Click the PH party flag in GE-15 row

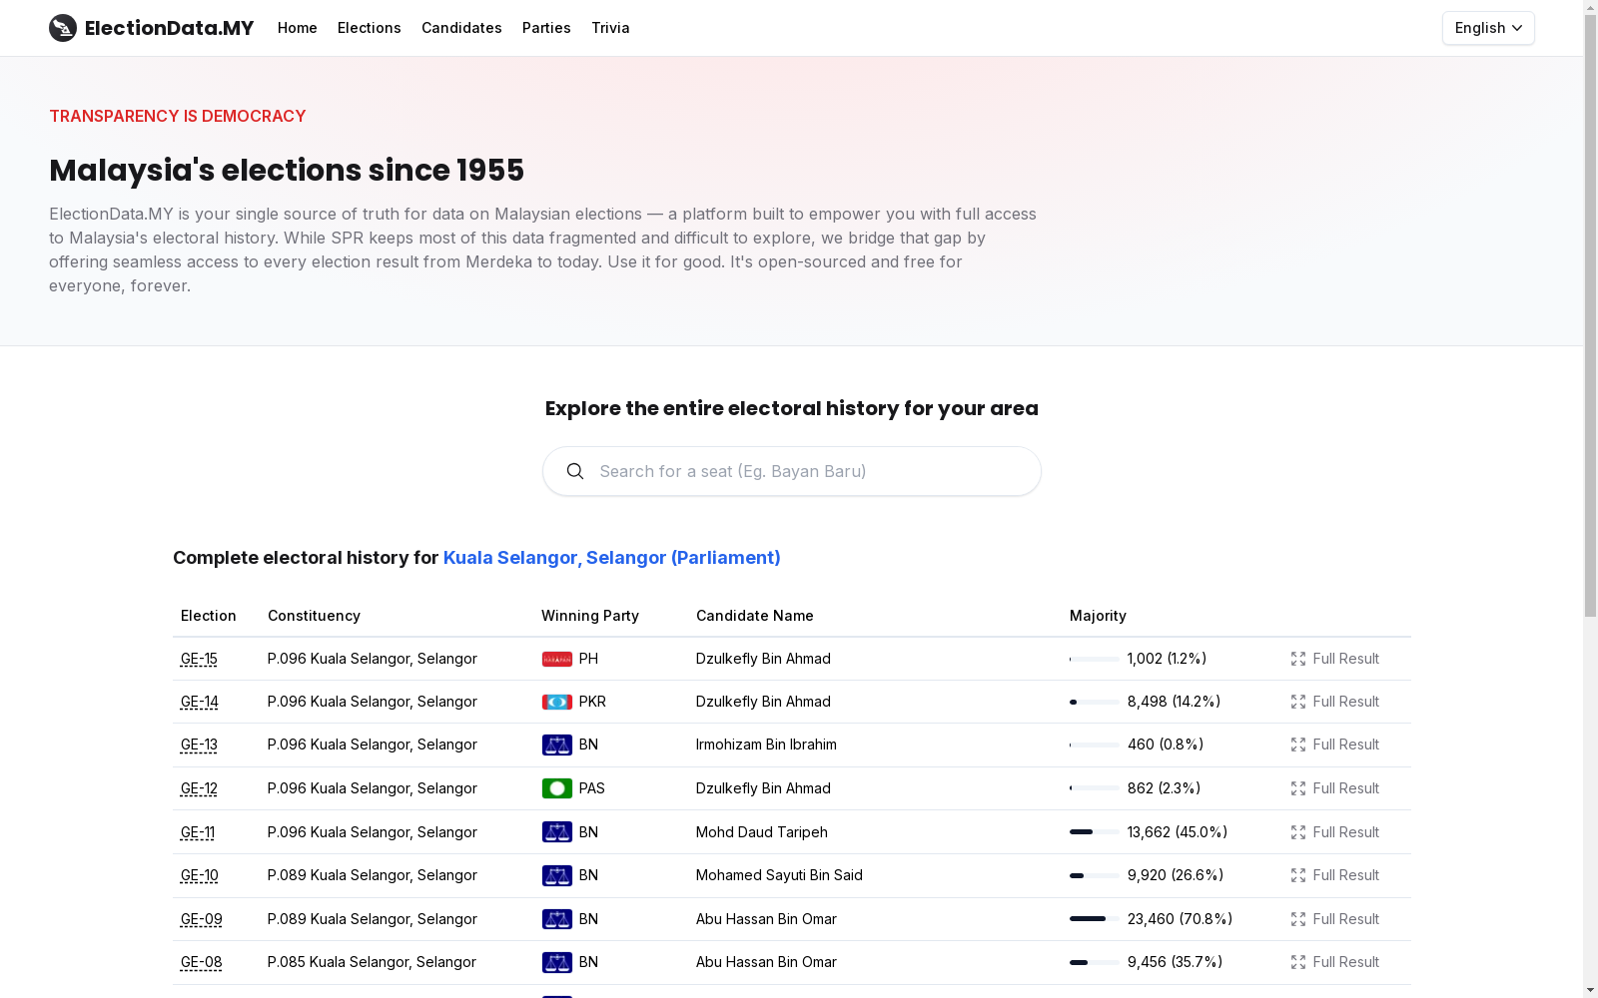(x=557, y=659)
